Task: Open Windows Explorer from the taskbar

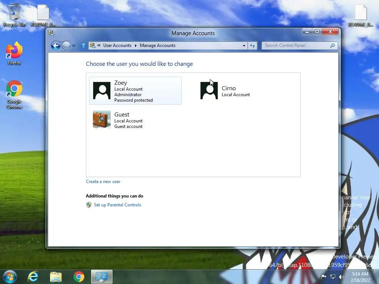Action: (x=56, y=277)
